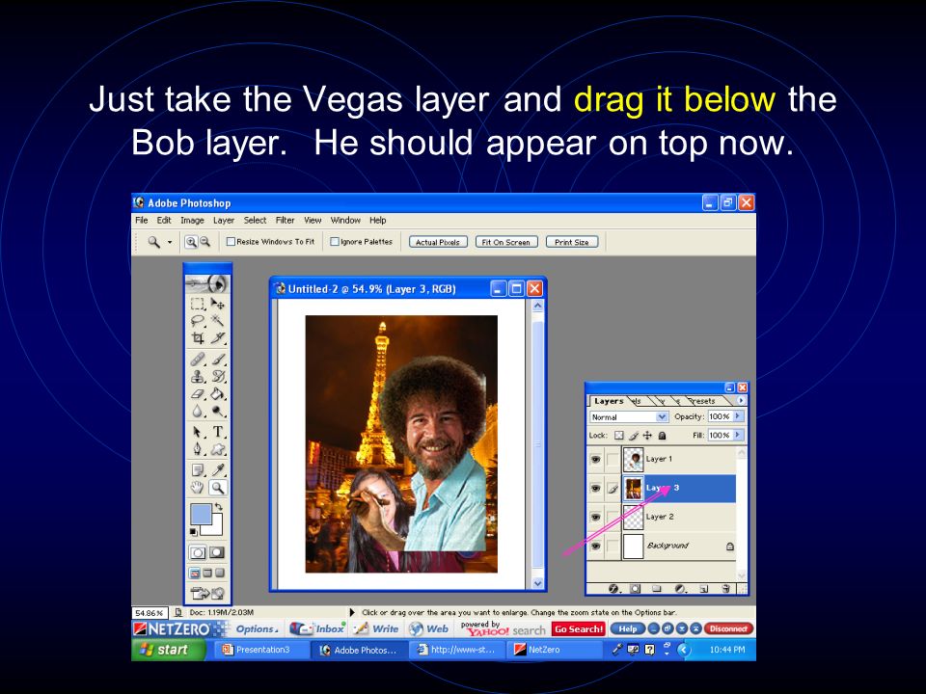Screen dimensions: 926x694
Task: Select the Pen tool
Action: [198, 449]
